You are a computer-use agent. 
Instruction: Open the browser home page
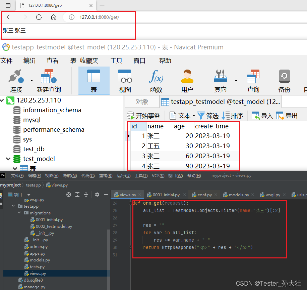[53, 17]
